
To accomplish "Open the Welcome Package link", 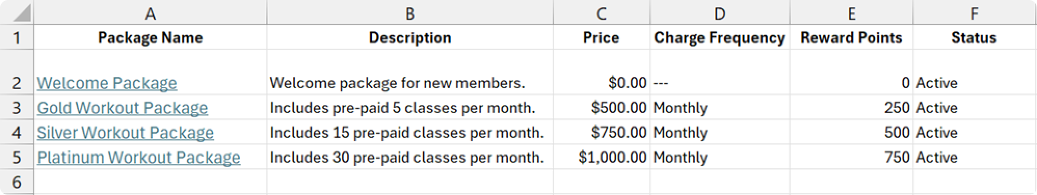I will coord(107,83).
